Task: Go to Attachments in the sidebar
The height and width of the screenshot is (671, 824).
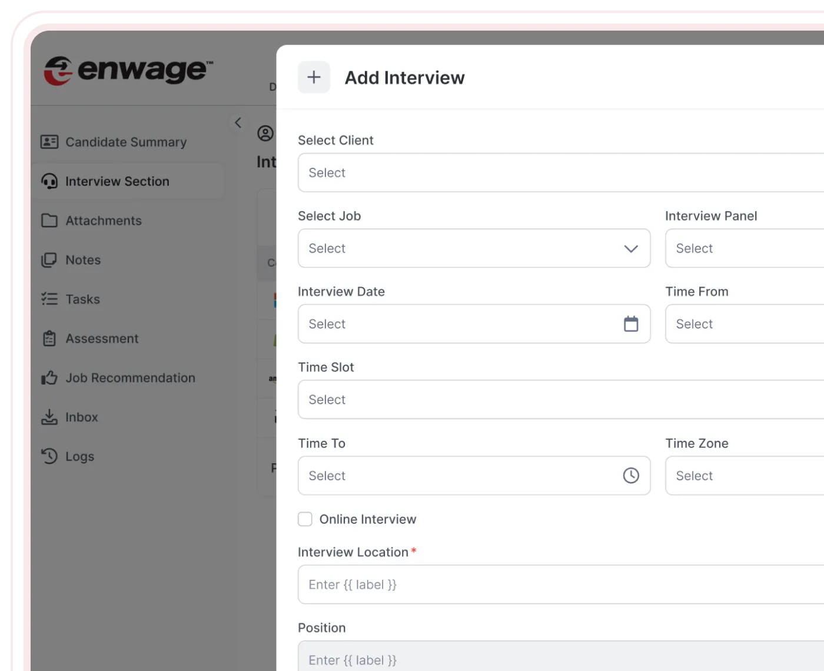Action: tap(103, 221)
